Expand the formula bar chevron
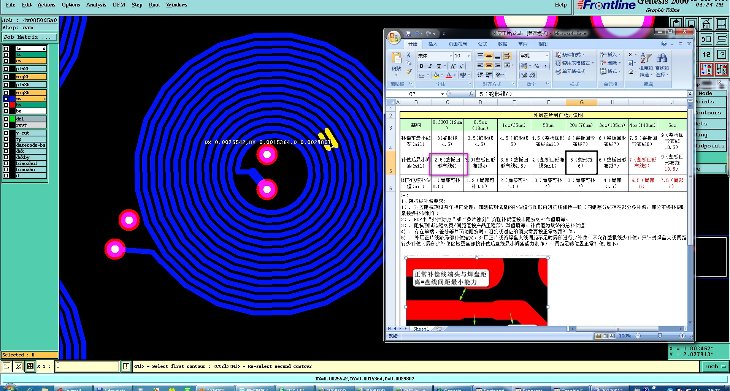This screenshot has width=730, height=391. (690, 94)
